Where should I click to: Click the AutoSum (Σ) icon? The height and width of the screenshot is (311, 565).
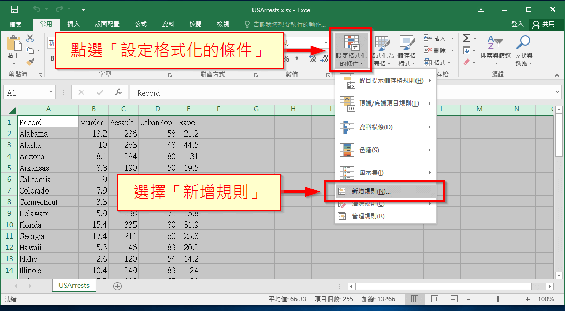pyautogui.click(x=467, y=38)
